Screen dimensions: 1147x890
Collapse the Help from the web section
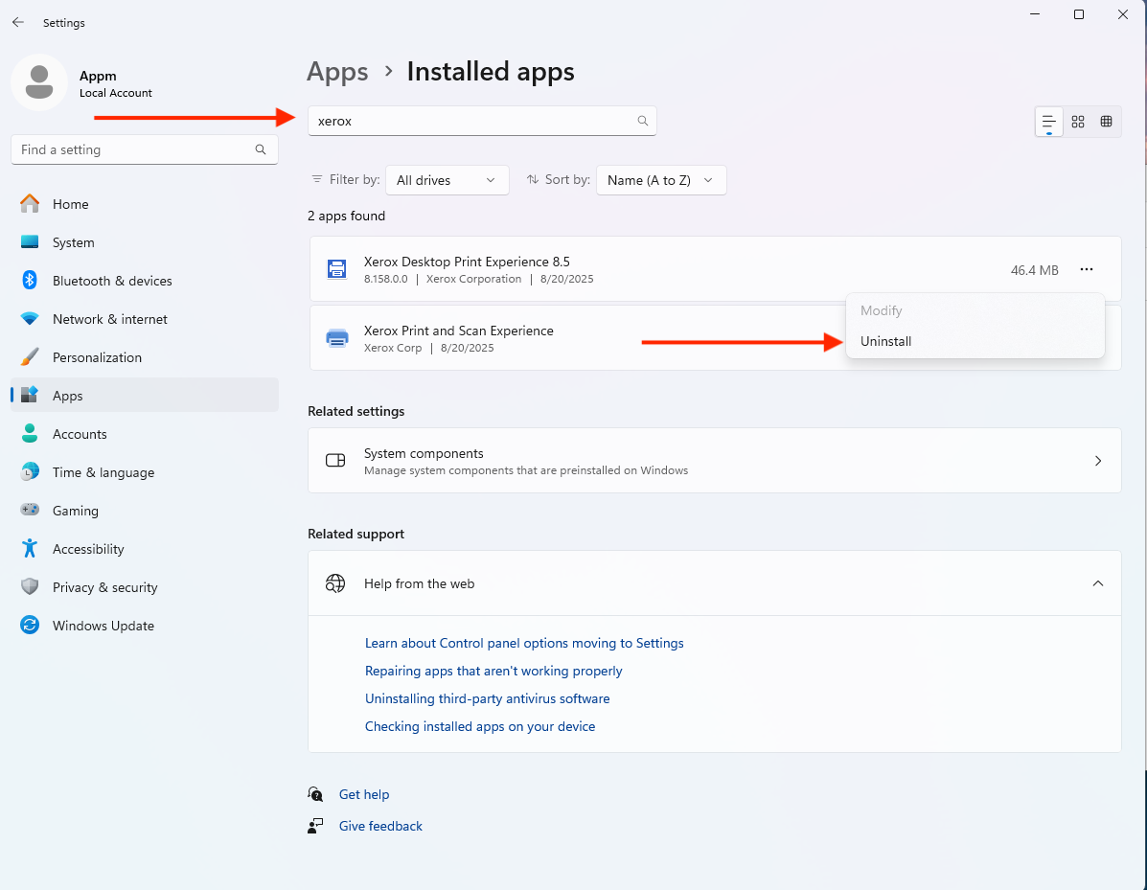pyautogui.click(x=1098, y=583)
